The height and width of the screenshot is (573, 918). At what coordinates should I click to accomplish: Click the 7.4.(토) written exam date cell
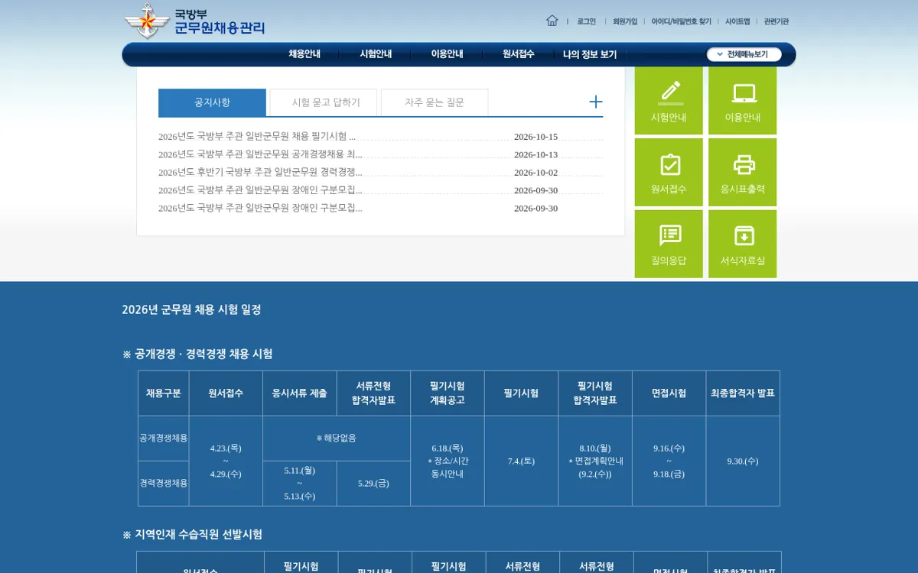click(x=521, y=461)
